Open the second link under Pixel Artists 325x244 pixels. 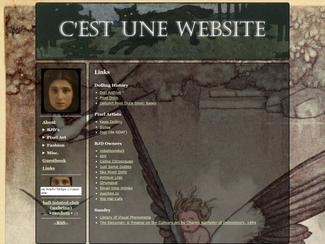pyautogui.click(x=105, y=127)
